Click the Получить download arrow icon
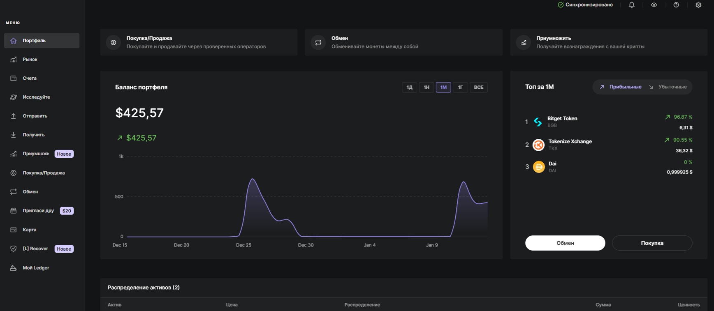The height and width of the screenshot is (311, 714). click(x=14, y=135)
